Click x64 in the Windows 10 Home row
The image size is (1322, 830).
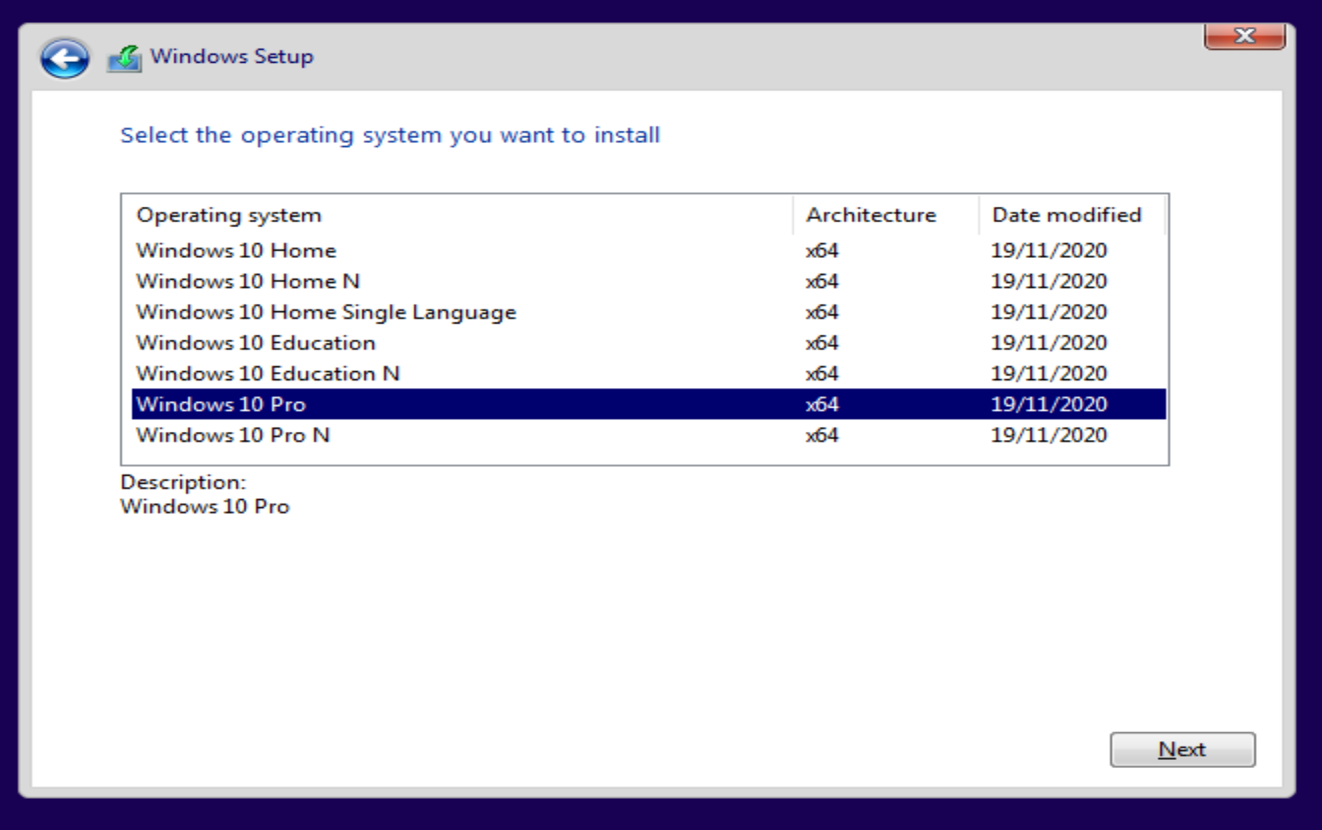(x=822, y=251)
